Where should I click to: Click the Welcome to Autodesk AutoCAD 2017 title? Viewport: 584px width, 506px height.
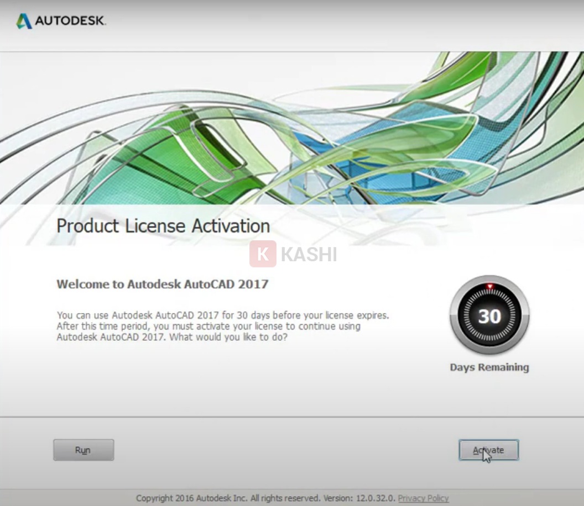tap(162, 284)
